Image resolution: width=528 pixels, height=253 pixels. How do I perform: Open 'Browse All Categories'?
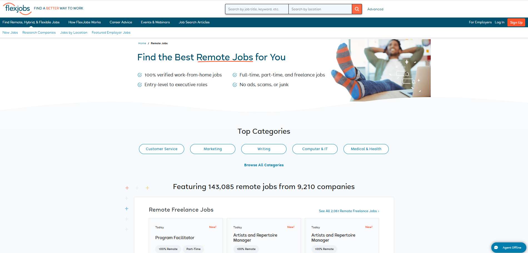[263, 165]
